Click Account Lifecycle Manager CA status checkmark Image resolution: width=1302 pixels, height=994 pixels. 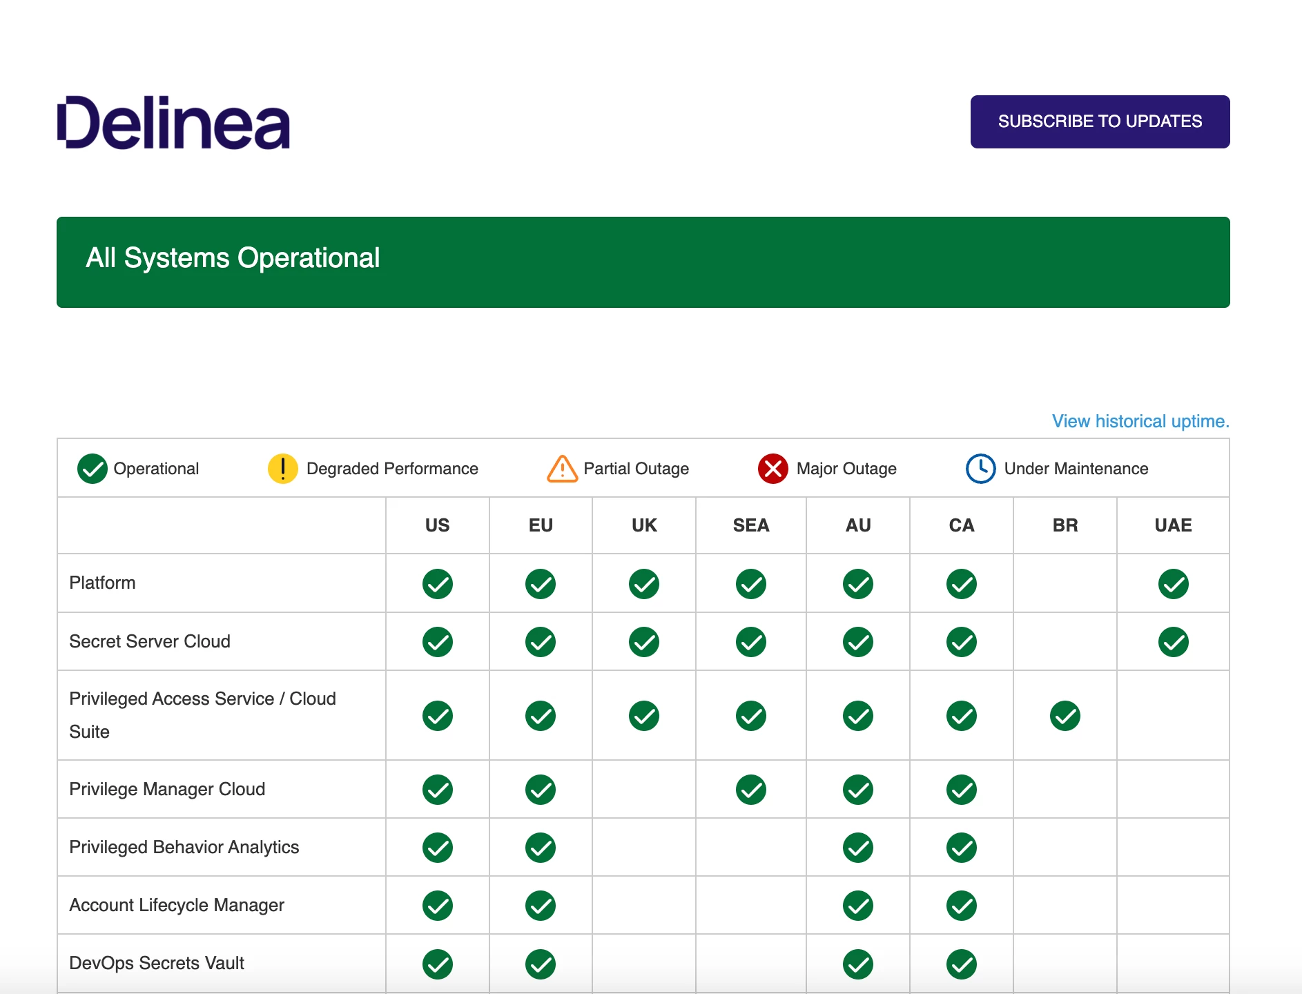tap(962, 906)
